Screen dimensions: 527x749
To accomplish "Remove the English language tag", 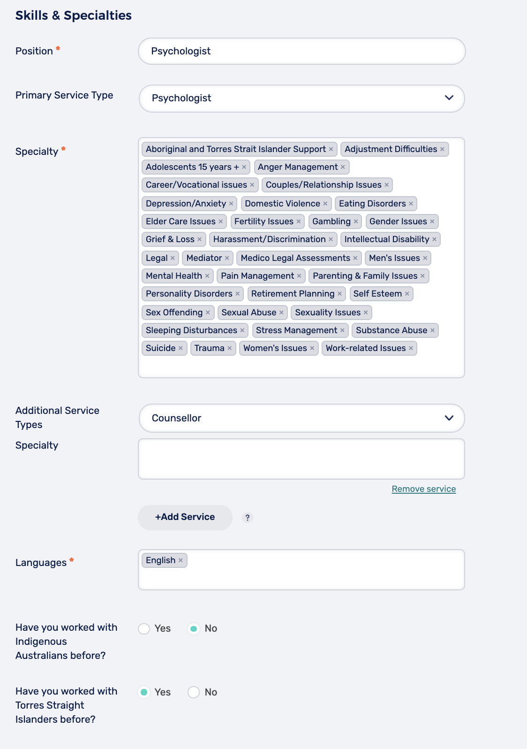I will pos(181,560).
